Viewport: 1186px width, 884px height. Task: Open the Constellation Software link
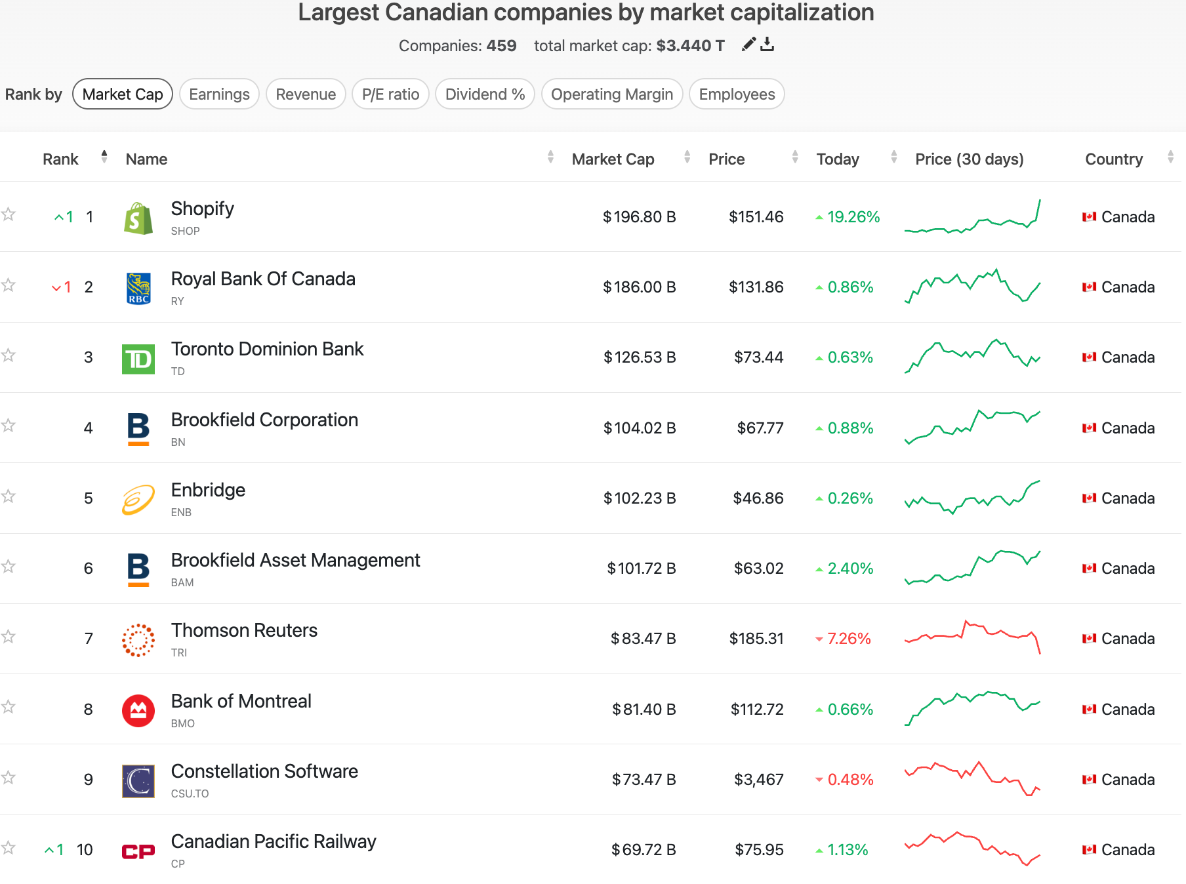264,771
